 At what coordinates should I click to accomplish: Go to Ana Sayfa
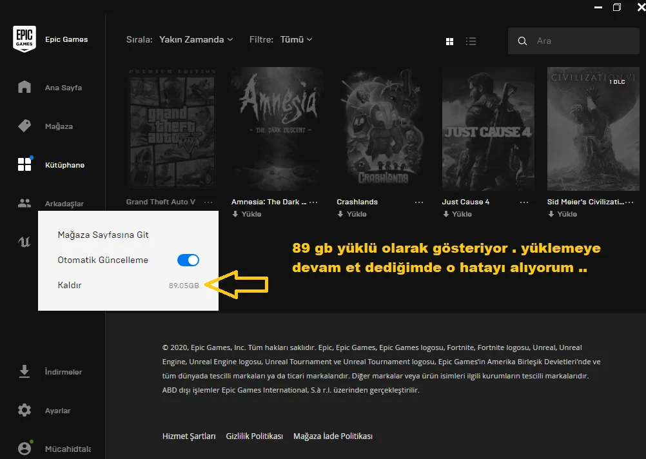(x=63, y=87)
